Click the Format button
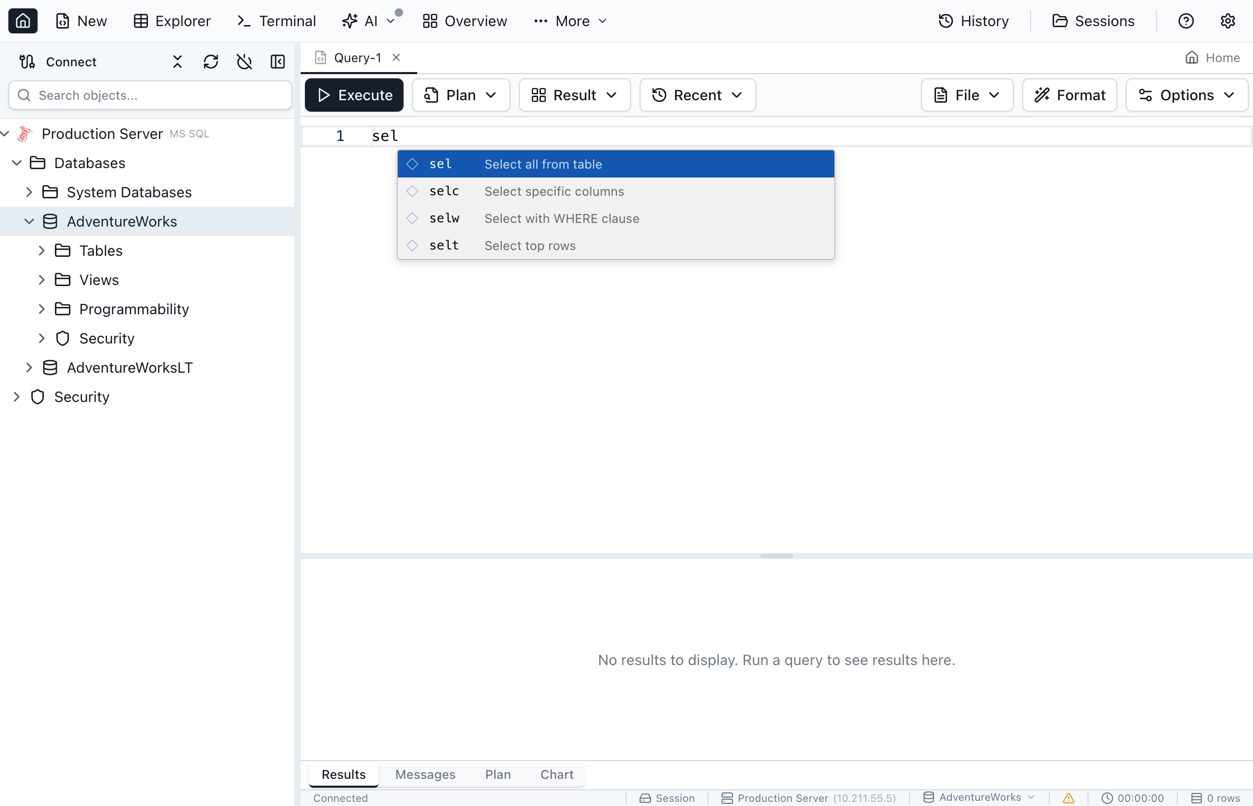Image resolution: width=1253 pixels, height=806 pixels. tap(1069, 94)
